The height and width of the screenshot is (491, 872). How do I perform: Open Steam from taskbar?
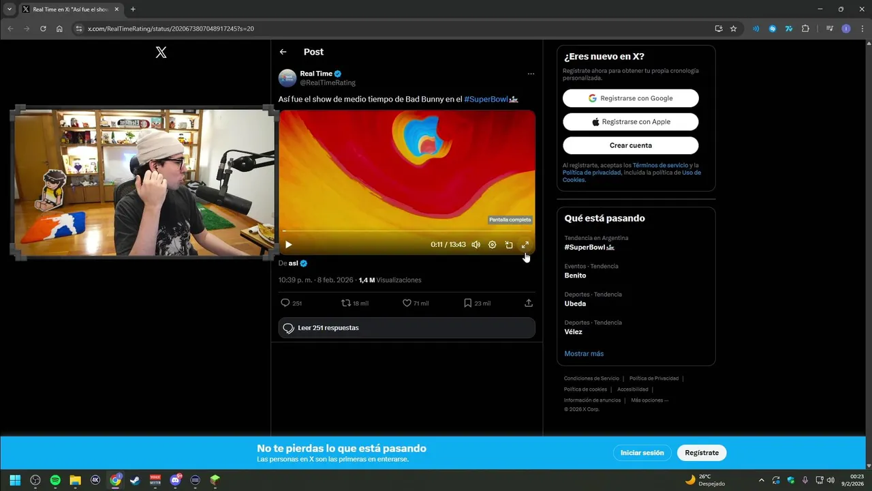point(135,480)
